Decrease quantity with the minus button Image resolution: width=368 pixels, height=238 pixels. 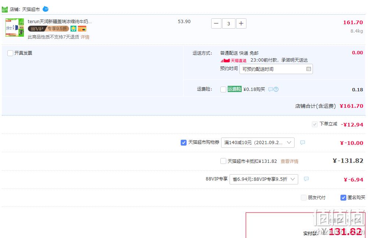point(216,23)
